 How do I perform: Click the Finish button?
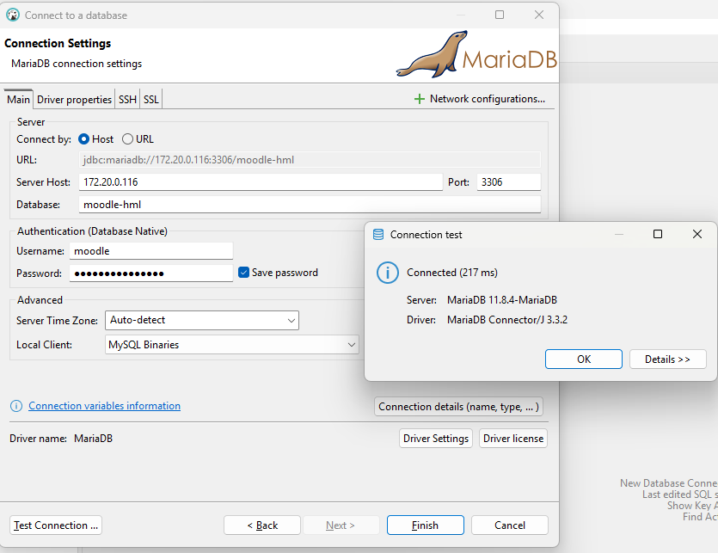pos(425,525)
